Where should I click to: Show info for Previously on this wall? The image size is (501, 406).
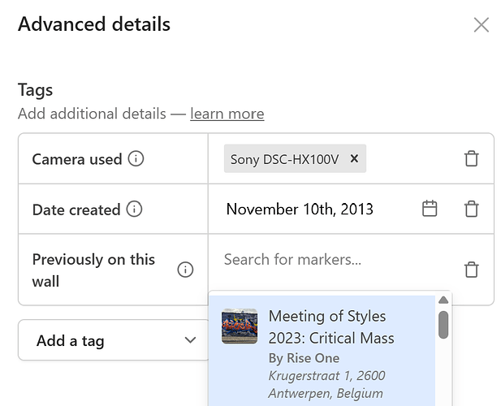(185, 270)
